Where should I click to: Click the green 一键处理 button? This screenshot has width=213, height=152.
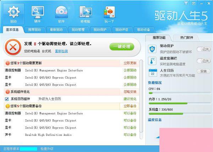pyautogui.click(x=122, y=47)
